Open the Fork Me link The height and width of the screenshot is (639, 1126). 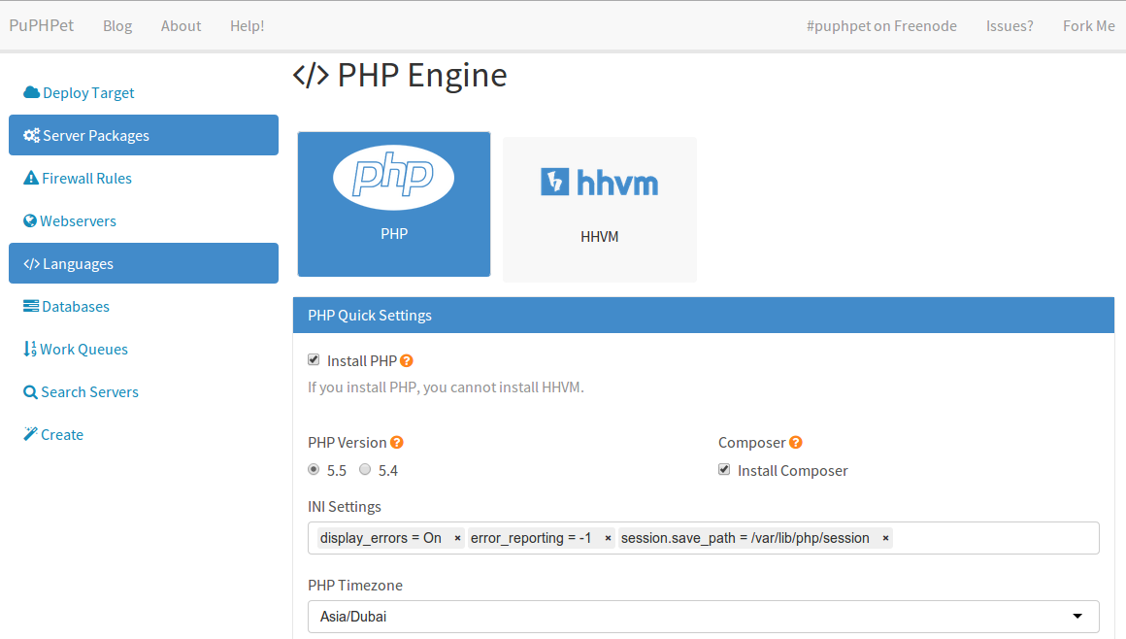(1089, 26)
